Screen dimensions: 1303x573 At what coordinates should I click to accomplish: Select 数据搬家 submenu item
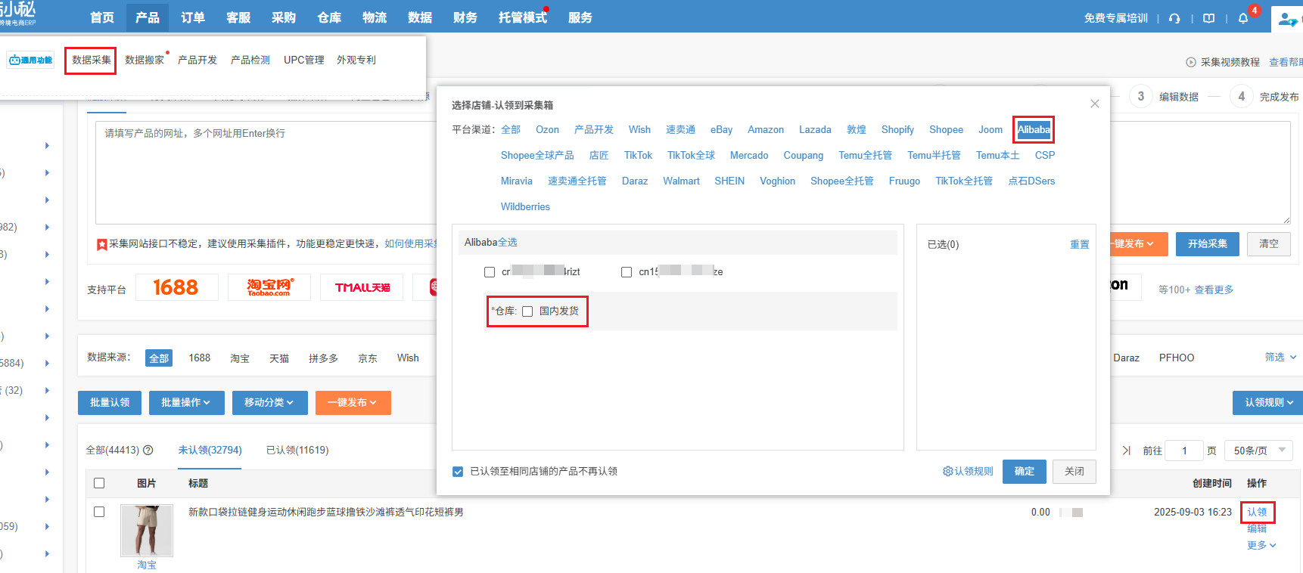(145, 60)
